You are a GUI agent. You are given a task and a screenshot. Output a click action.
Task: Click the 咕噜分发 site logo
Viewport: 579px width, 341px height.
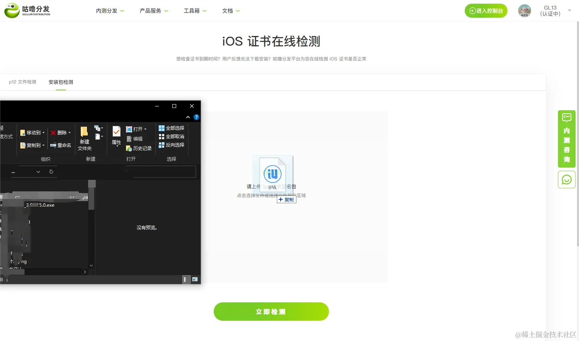27,10
